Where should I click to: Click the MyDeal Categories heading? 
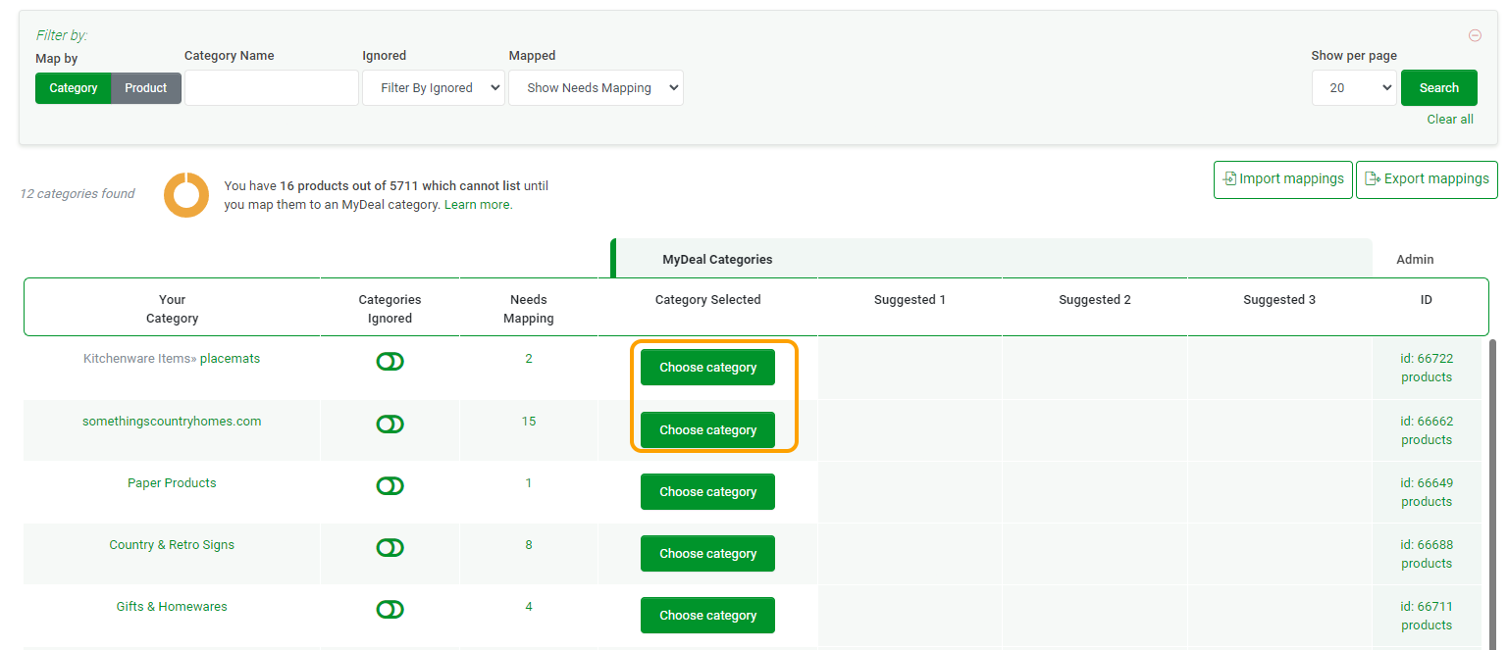(717, 260)
